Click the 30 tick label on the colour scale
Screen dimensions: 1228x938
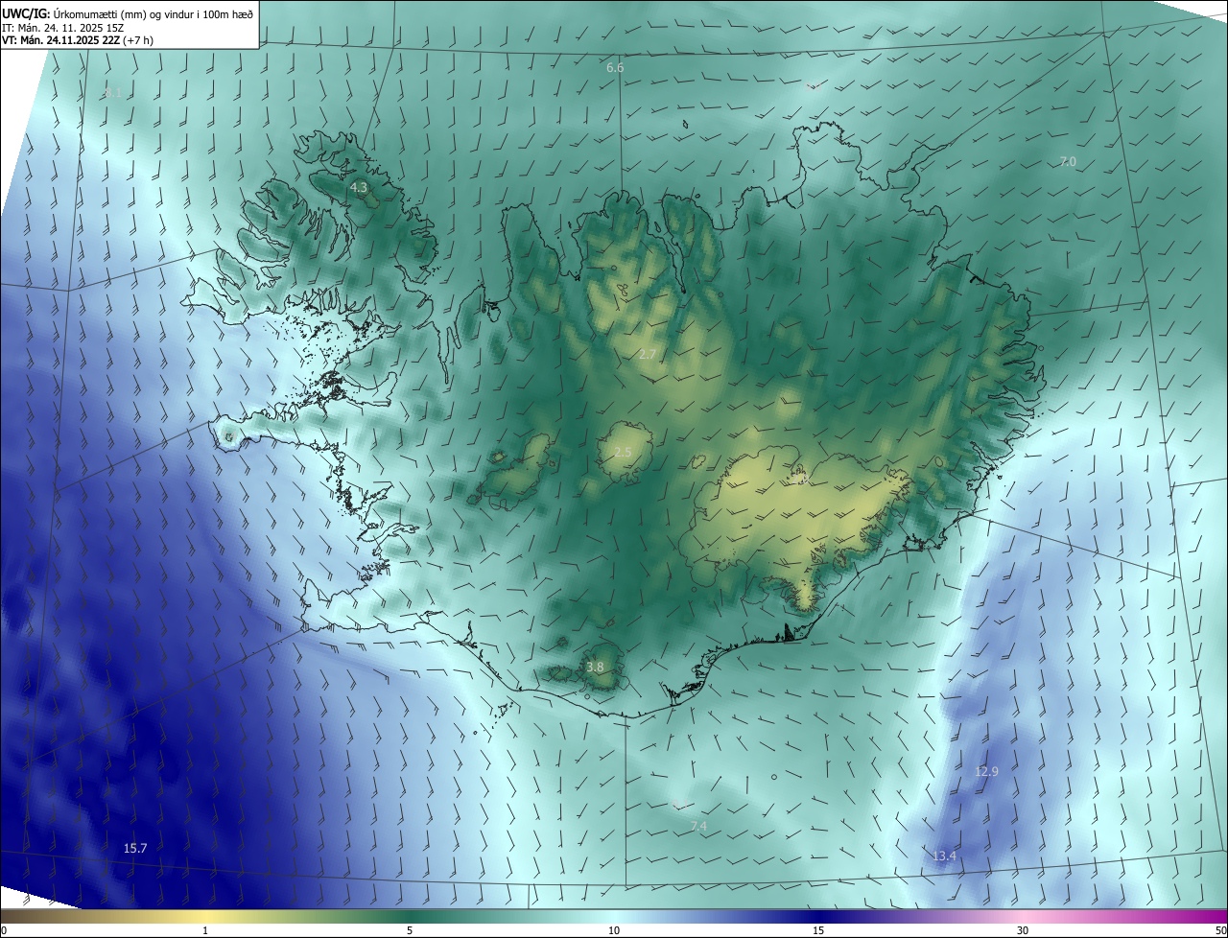pyautogui.click(x=1023, y=930)
